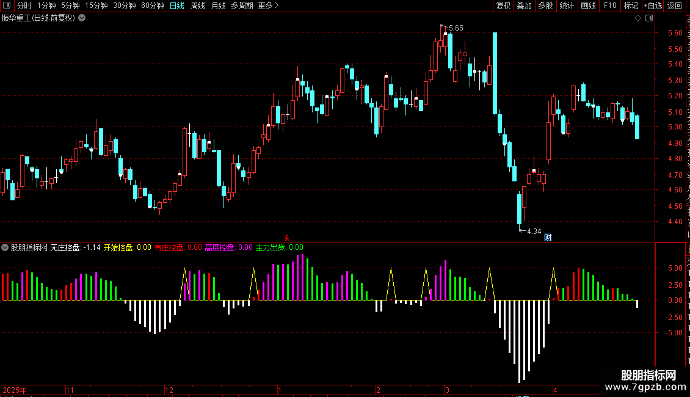
Task: Open the 复权 menu
Action: coord(503,5)
